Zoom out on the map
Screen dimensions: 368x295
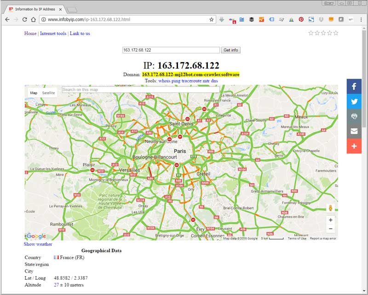coord(330,229)
